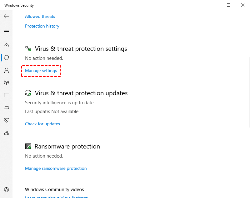Open Device performance & health icon

[x=6, y=120]
